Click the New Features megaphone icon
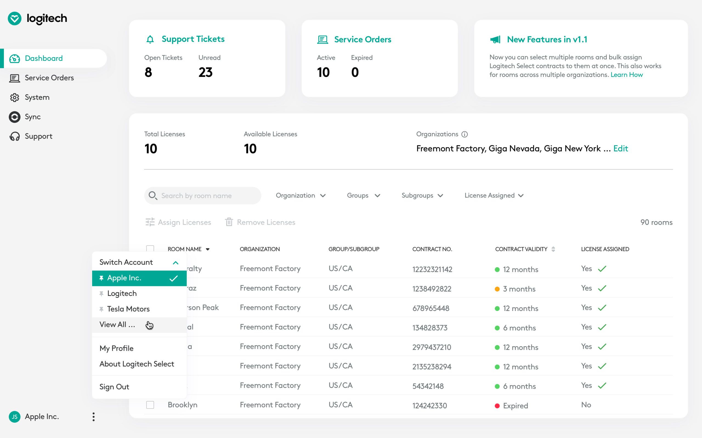The image size is (702, 438). tap(495, 39)
